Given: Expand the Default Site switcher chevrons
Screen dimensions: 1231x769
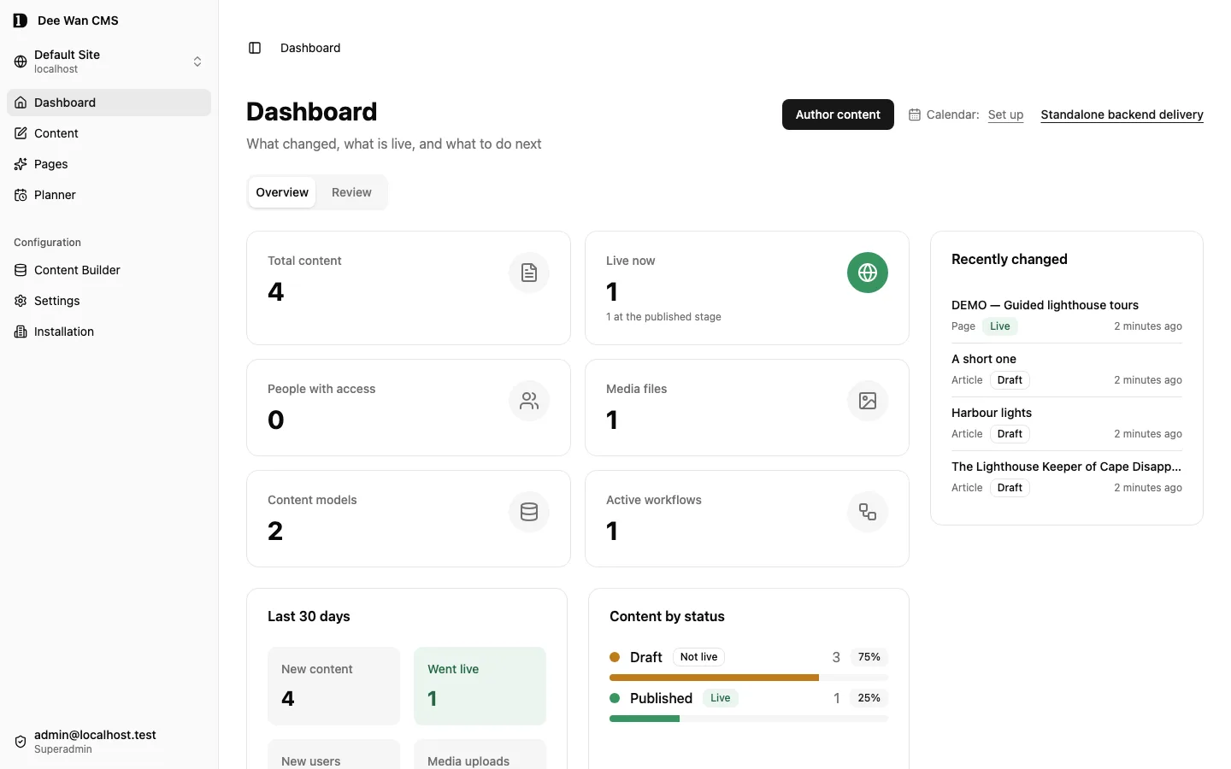Looking at the screenshot, I should point(197,62).
